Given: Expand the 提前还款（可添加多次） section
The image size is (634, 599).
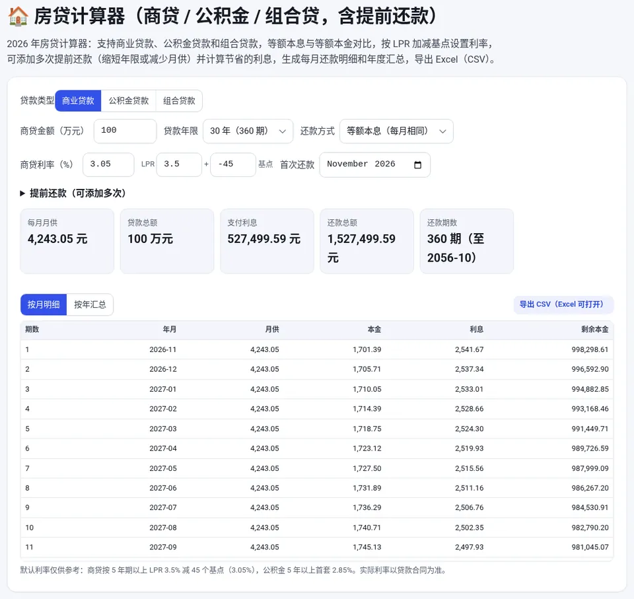Looking at the screenshot, I should (73, 194).
